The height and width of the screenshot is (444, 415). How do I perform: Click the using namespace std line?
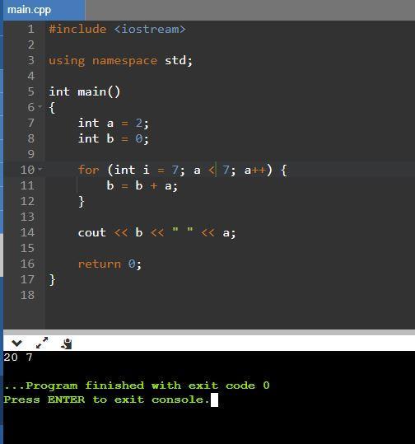click(120, 61)
